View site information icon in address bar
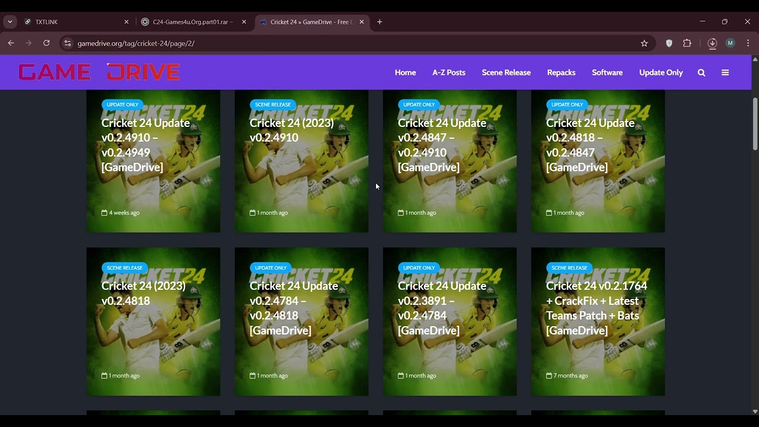 pos(68,43)
